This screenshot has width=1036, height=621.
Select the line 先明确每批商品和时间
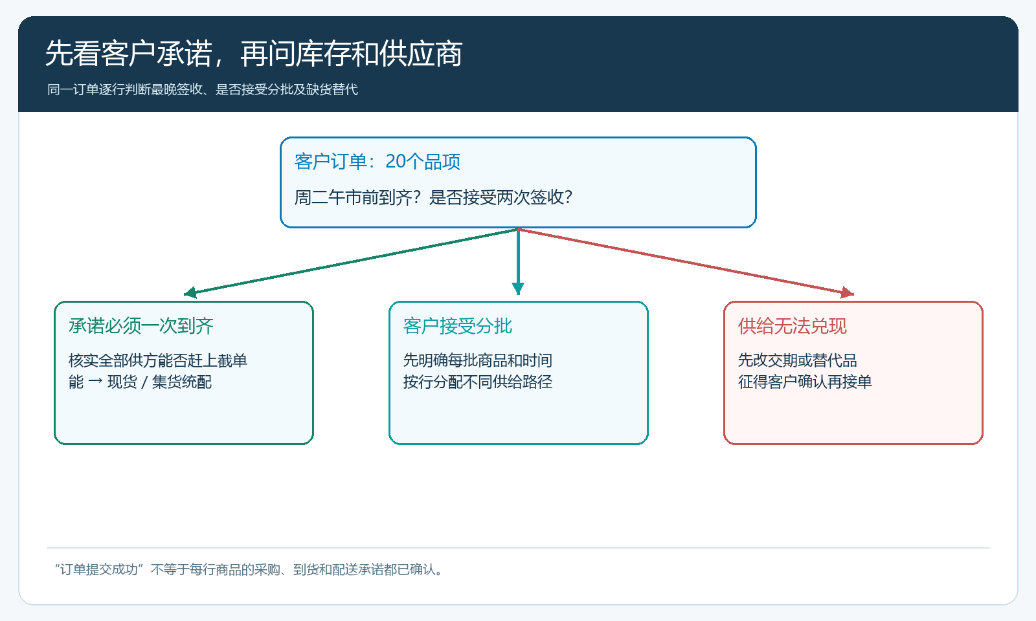pyautogui.click(x=478, y=360)
